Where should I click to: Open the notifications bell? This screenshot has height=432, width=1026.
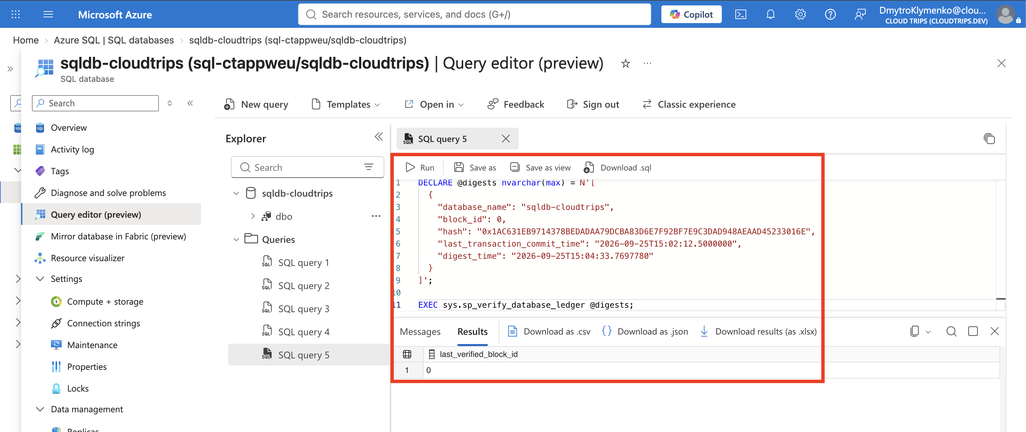coord(770,14)
